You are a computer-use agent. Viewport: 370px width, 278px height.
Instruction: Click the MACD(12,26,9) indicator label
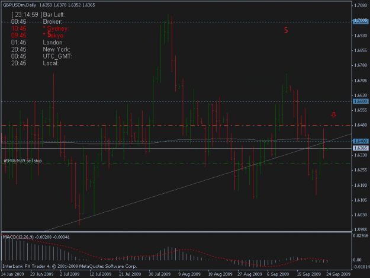(36, 237)
